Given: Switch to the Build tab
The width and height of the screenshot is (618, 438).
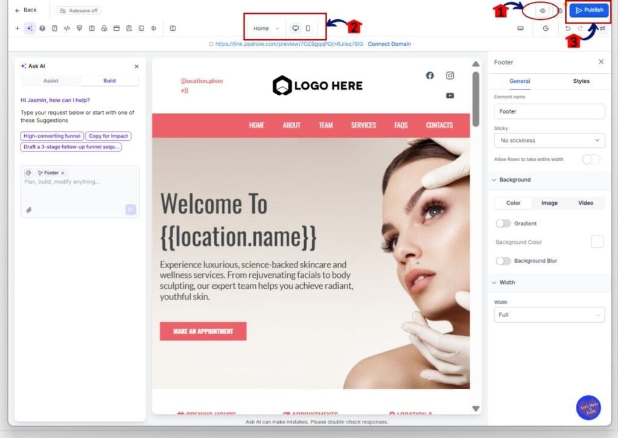Looking at the screenshot, I should pos(110,80).
